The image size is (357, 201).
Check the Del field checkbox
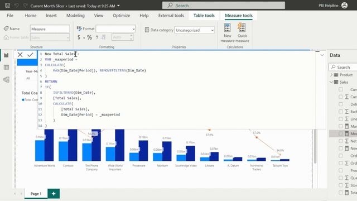pyautogui.click(x=341, y=104)
